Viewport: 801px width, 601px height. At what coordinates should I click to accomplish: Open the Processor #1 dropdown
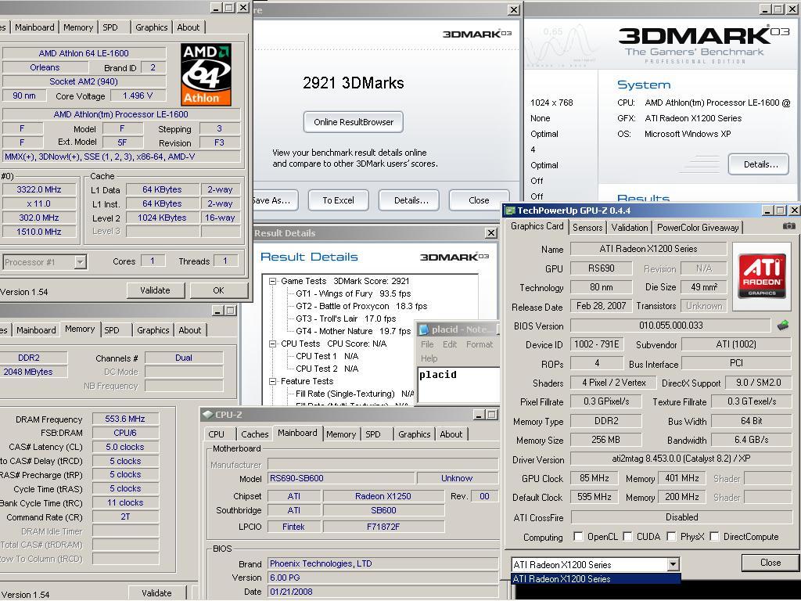coord(81,262)
